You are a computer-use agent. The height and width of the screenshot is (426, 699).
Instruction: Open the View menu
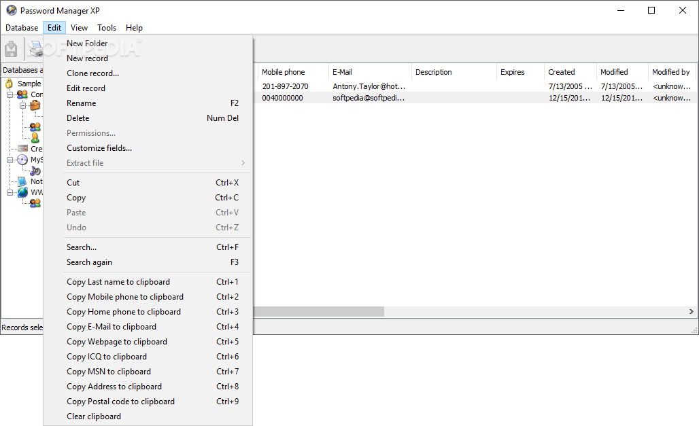[x=79, y=28]
